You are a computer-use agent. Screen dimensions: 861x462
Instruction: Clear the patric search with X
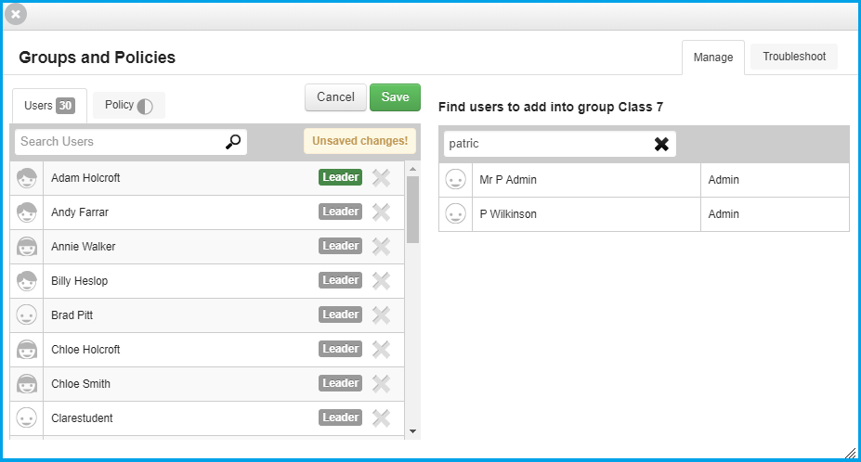tap(661, 144)
